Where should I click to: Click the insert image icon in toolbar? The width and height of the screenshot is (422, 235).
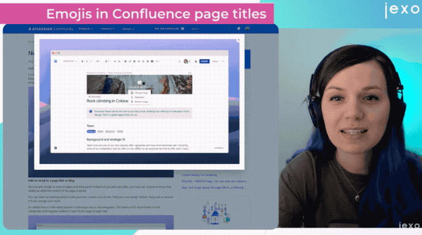click(x=134, y=61)
